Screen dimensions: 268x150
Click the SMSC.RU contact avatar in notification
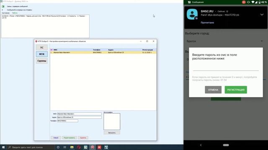pyautogui.click(x=192, y=14)
